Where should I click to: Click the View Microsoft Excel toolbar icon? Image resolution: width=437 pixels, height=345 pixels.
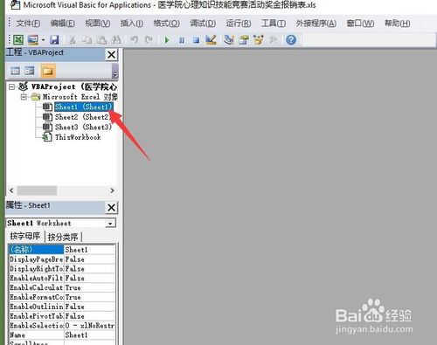[x=18, y=40]
